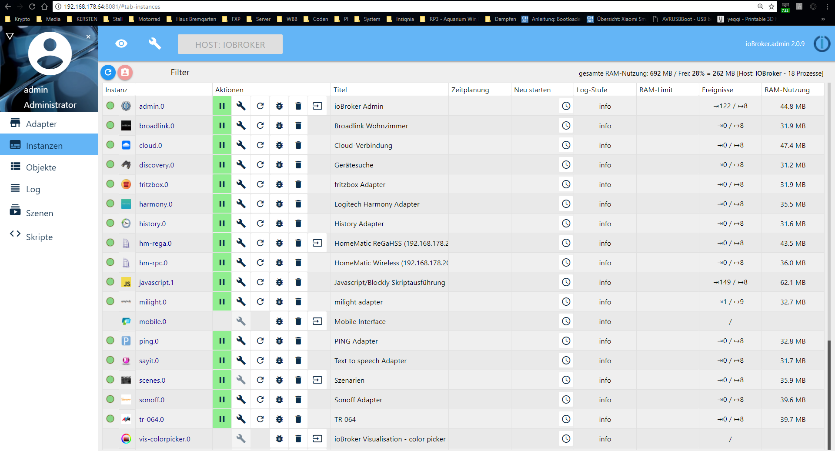This screenshot has height=451, width=835.
Task: Click bug icon for harmony.0 row
Action: coord(279,204)
